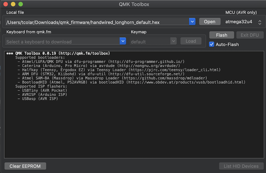Click the Open file button

click(x=210, y=22)
